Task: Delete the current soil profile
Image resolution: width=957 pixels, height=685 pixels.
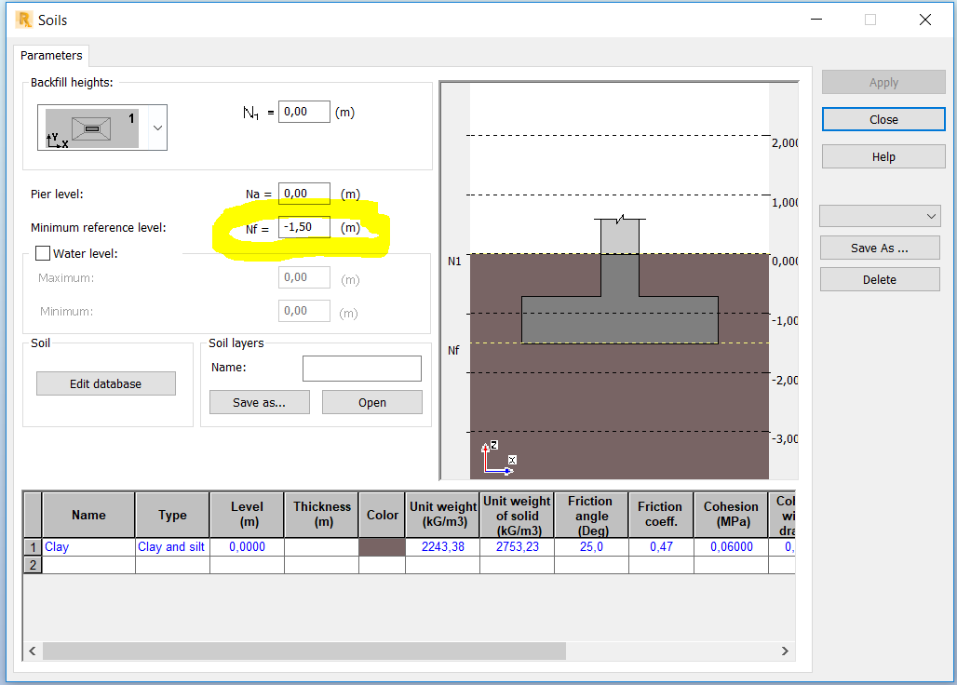Action: point(879,278)
